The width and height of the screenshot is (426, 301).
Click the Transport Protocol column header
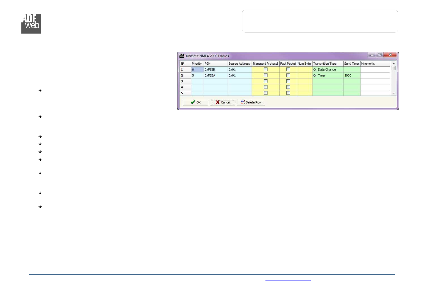[x=265, y=64]
